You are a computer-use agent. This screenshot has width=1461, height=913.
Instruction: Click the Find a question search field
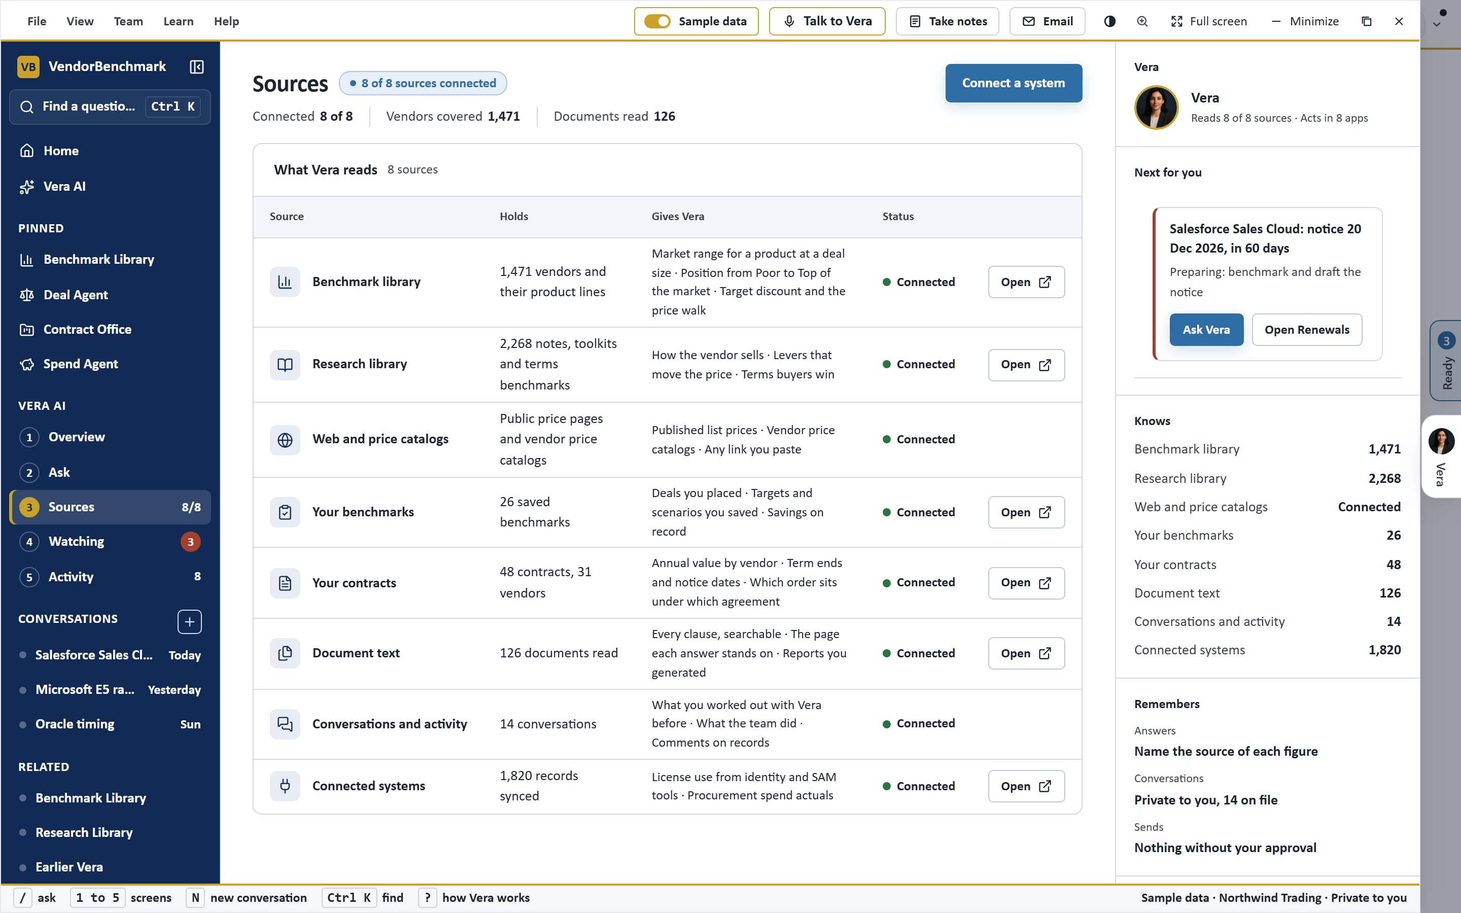click(x=110, y=107)
